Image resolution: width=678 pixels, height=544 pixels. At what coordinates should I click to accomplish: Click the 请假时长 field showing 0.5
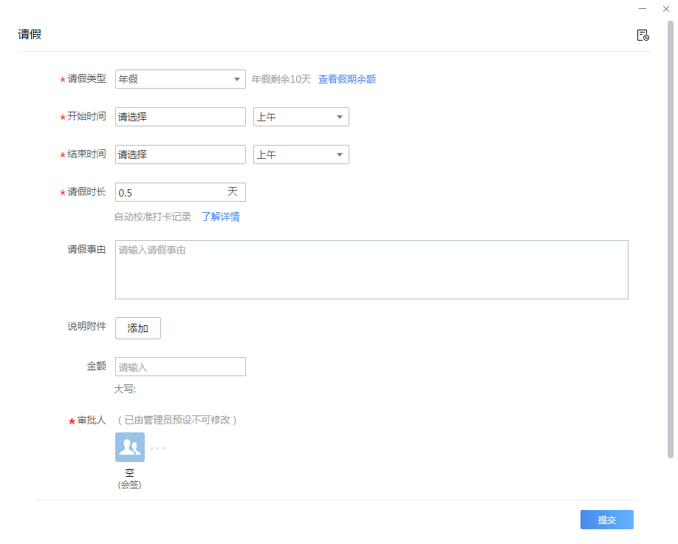pos(180,192)
